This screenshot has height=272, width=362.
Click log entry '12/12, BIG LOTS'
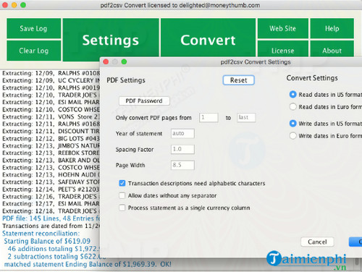[51, 139]
